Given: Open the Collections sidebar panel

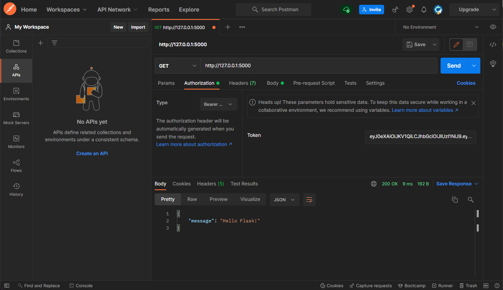Looking at the screenshot, I should 16,47.
